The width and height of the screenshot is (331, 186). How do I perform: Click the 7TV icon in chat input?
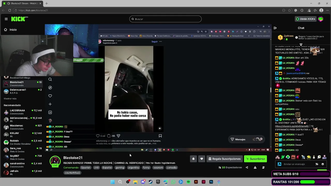point(317,164)
